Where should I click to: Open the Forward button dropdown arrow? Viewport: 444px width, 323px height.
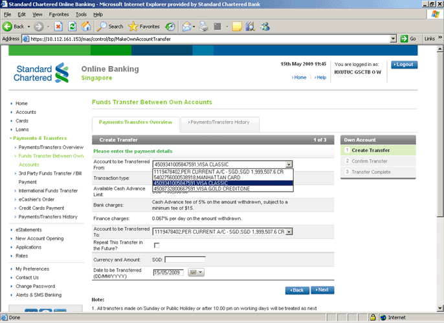[48, 27]
